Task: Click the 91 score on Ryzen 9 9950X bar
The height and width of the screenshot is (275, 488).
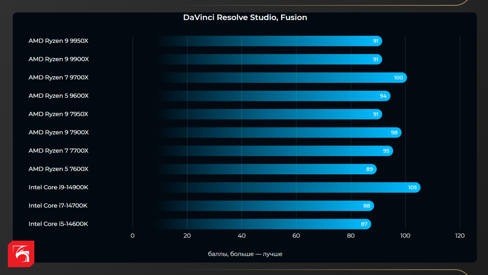Action: [376, 41]
